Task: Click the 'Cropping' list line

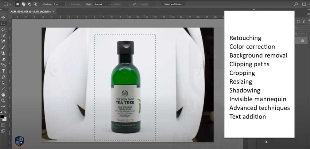Action: tap(242, 73)
